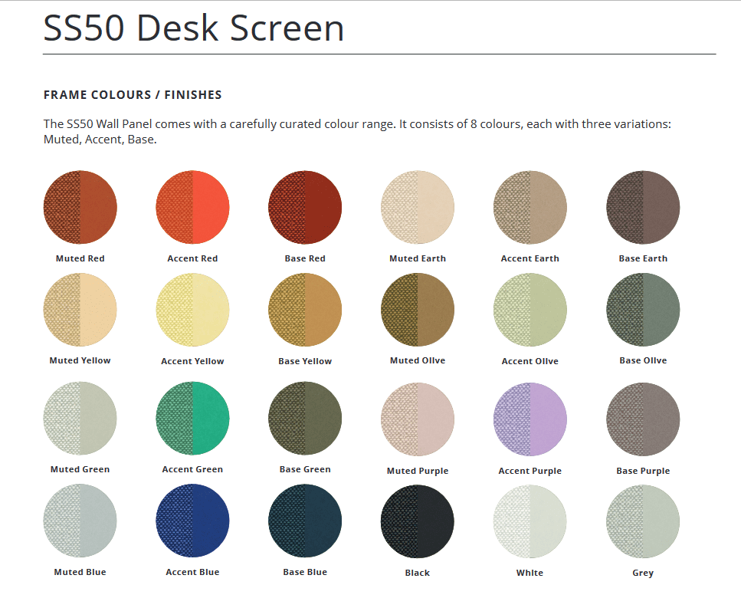Screen dimensions: 741x608
Task: Select the Muted Olive swatch
Action: pyautogui.click(x=418, y=310)
